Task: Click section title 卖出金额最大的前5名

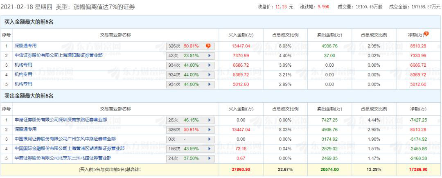Action: click(x=29, y=96)
